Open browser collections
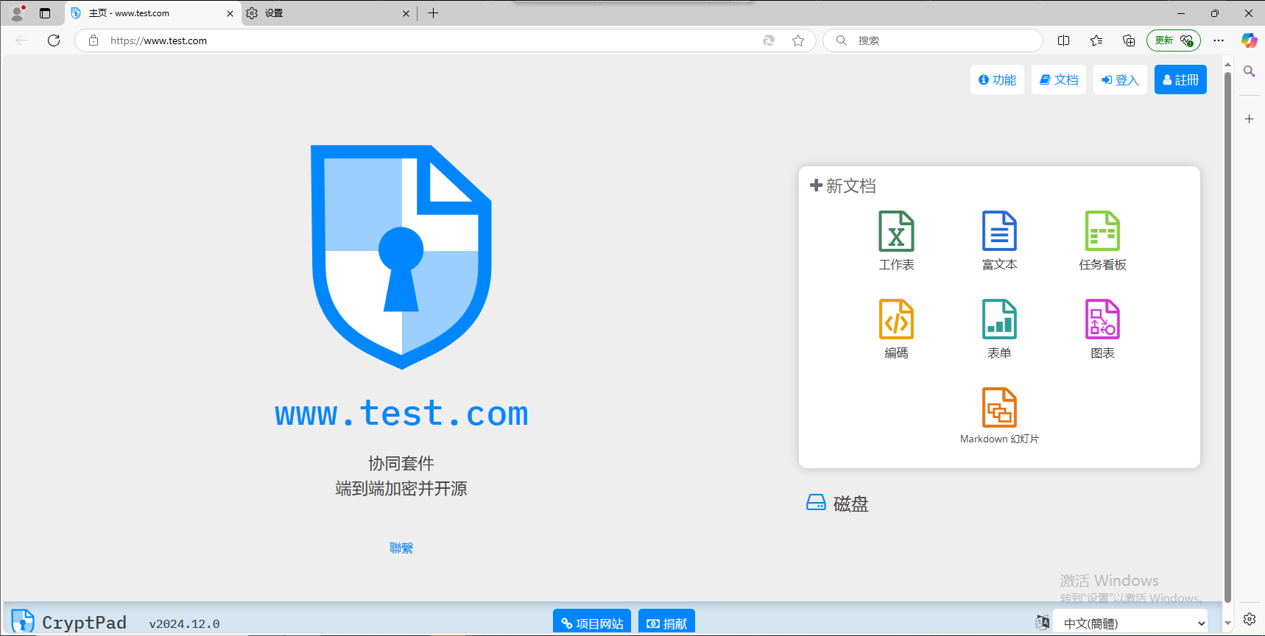1265x636 pixels. pos(1129,40)
